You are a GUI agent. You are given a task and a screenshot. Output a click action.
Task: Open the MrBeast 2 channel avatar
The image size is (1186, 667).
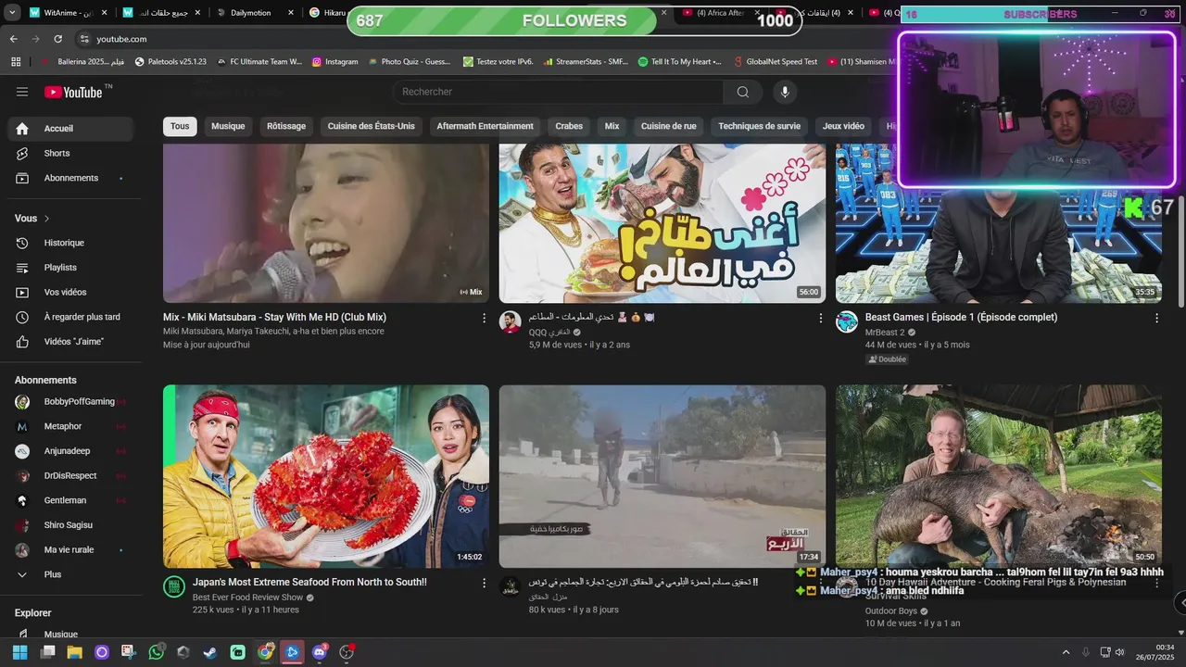(847, 321)
